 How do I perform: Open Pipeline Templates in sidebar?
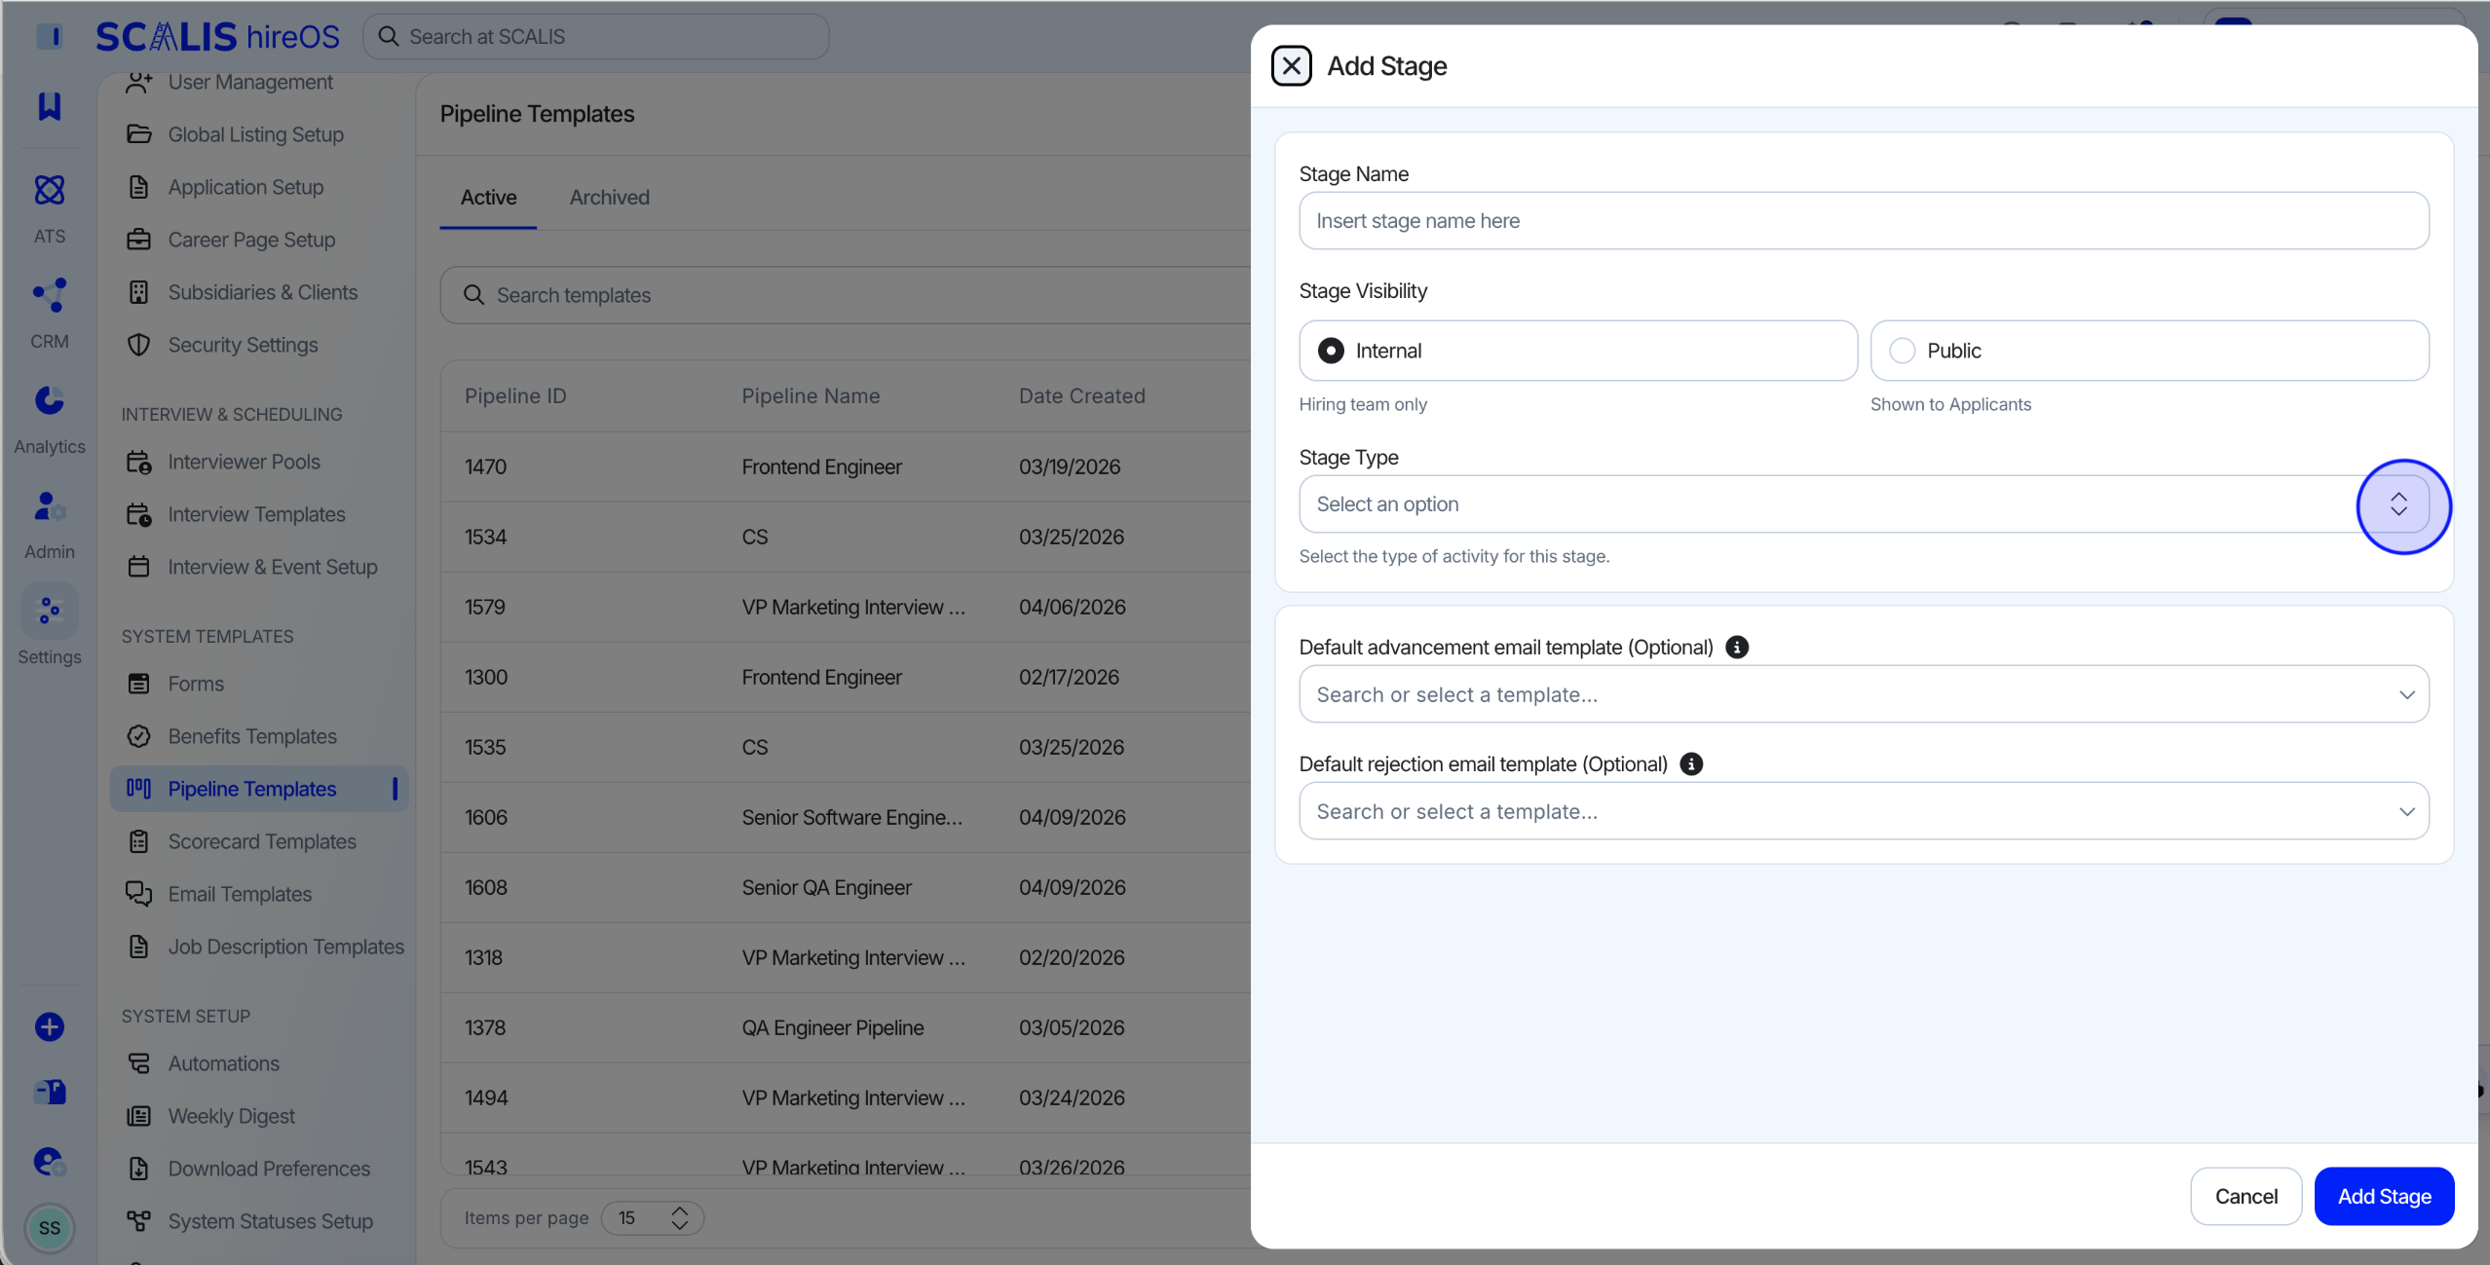[x=259, y=789]
